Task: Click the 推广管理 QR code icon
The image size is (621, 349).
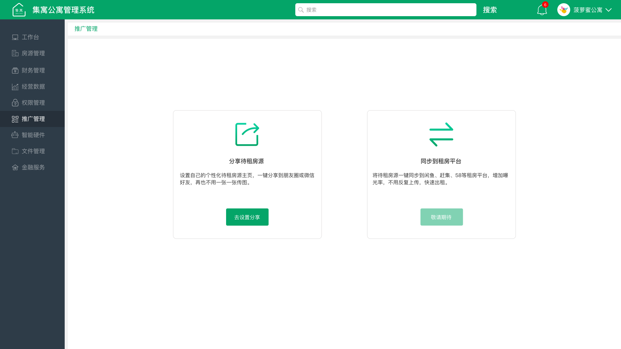Action: [15, 119]
